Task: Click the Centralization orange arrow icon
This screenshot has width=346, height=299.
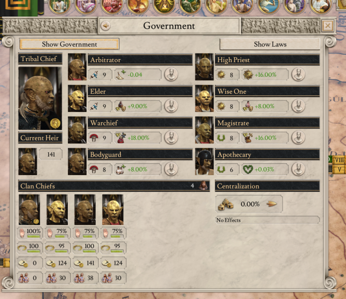Action: 271,204
